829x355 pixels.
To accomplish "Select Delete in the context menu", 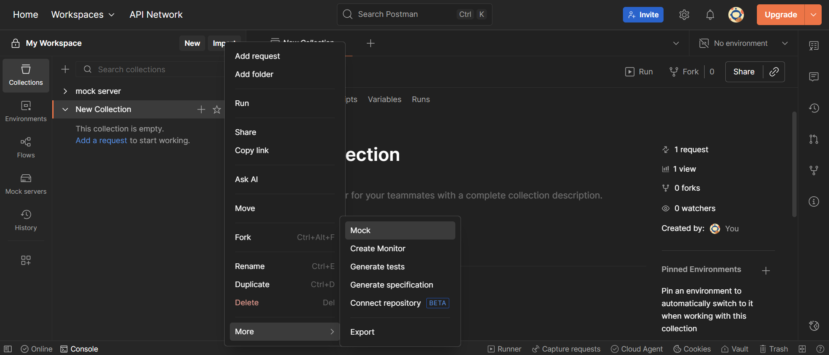I will click(285, 303).
